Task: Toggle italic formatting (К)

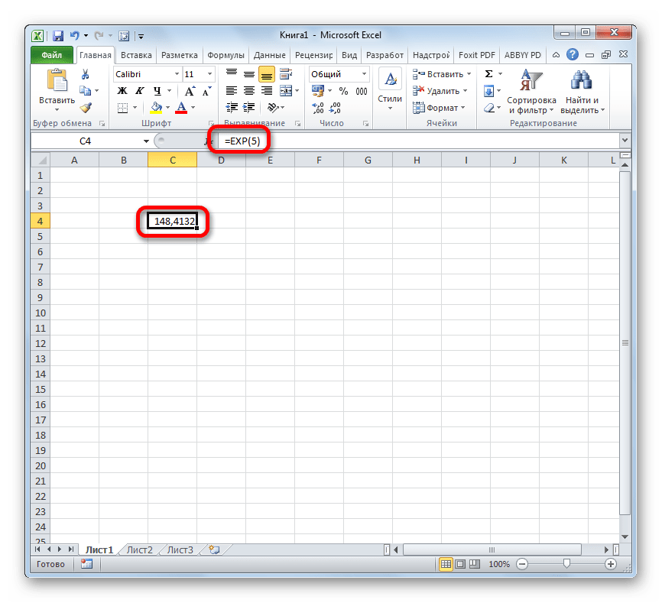Action: [x=138, y=91]
